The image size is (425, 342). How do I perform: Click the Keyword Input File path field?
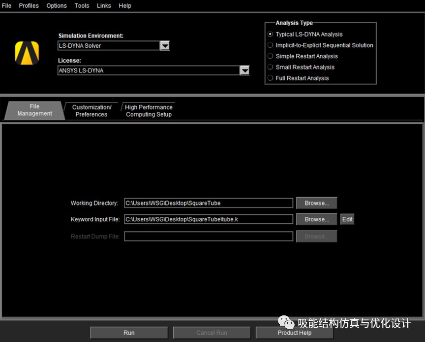click(209, 219)
